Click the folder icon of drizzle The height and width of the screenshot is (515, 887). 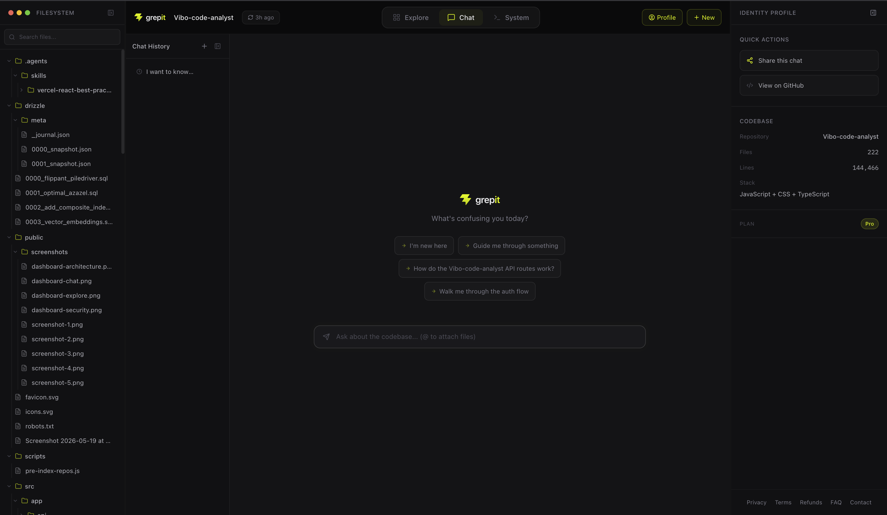pyautogui.click(x=18, y=106)
